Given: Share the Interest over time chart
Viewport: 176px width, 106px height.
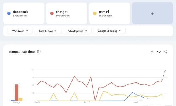Looking at the screenshot, I should point(166,52).
